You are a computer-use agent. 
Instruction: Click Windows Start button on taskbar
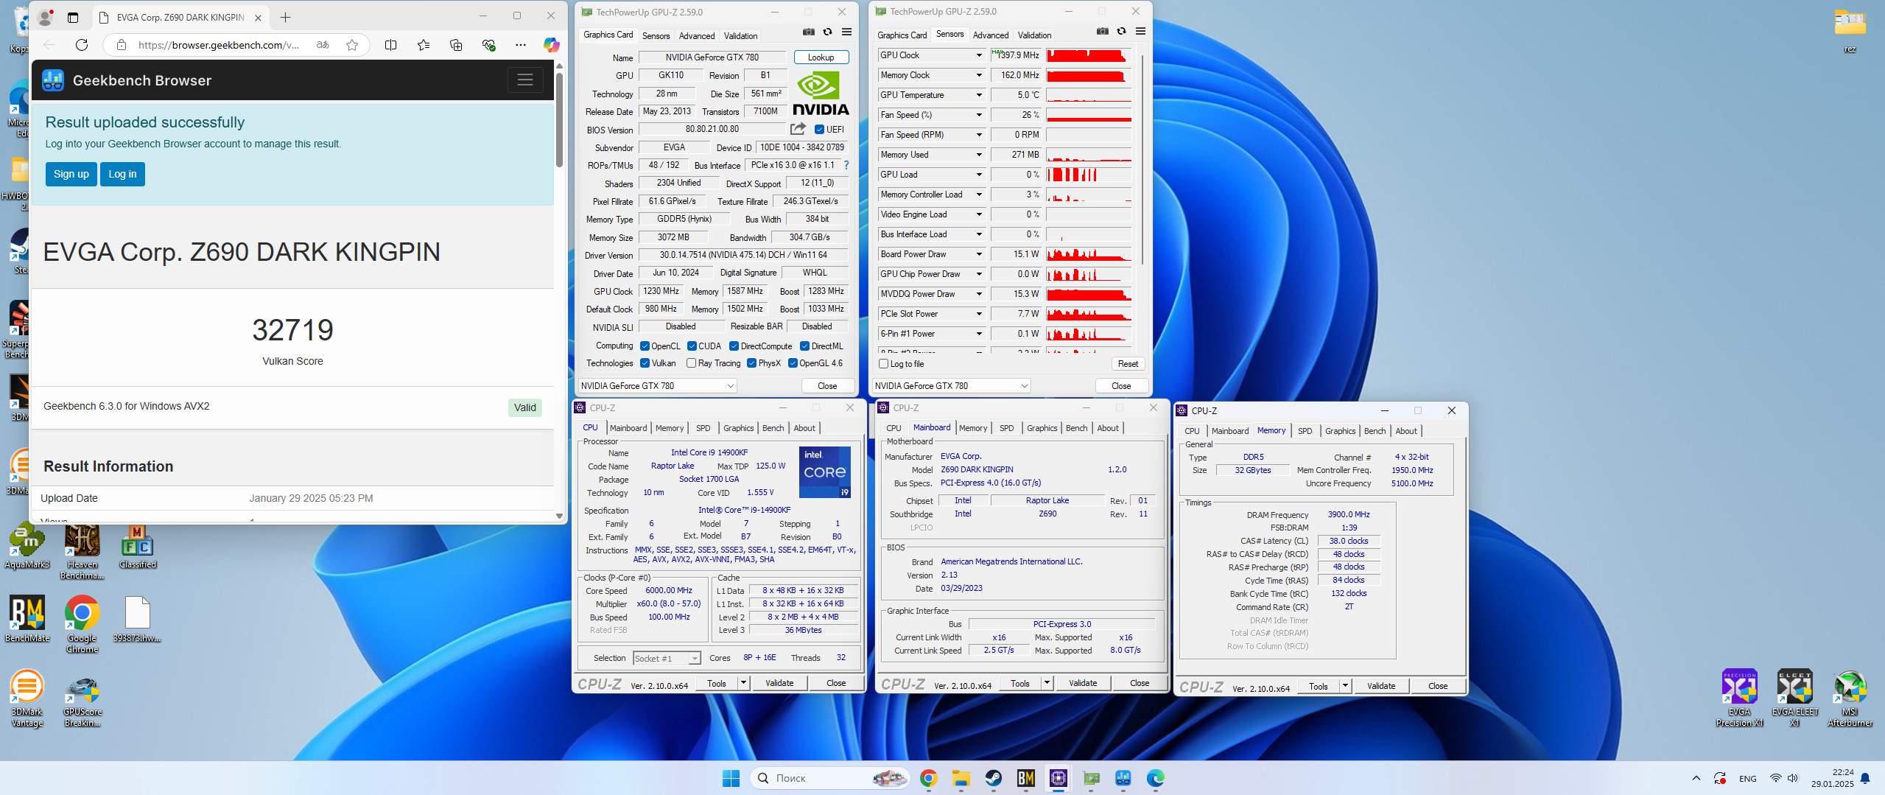731,778
